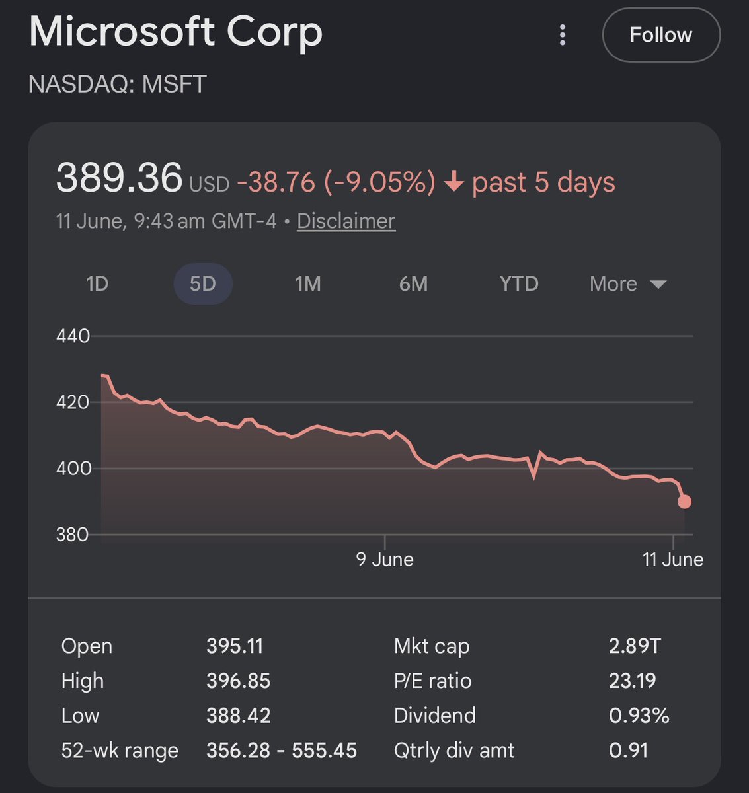Click the Mkt cap value 2.89T
Screen dimensions: 749x793
click(635, 646)
